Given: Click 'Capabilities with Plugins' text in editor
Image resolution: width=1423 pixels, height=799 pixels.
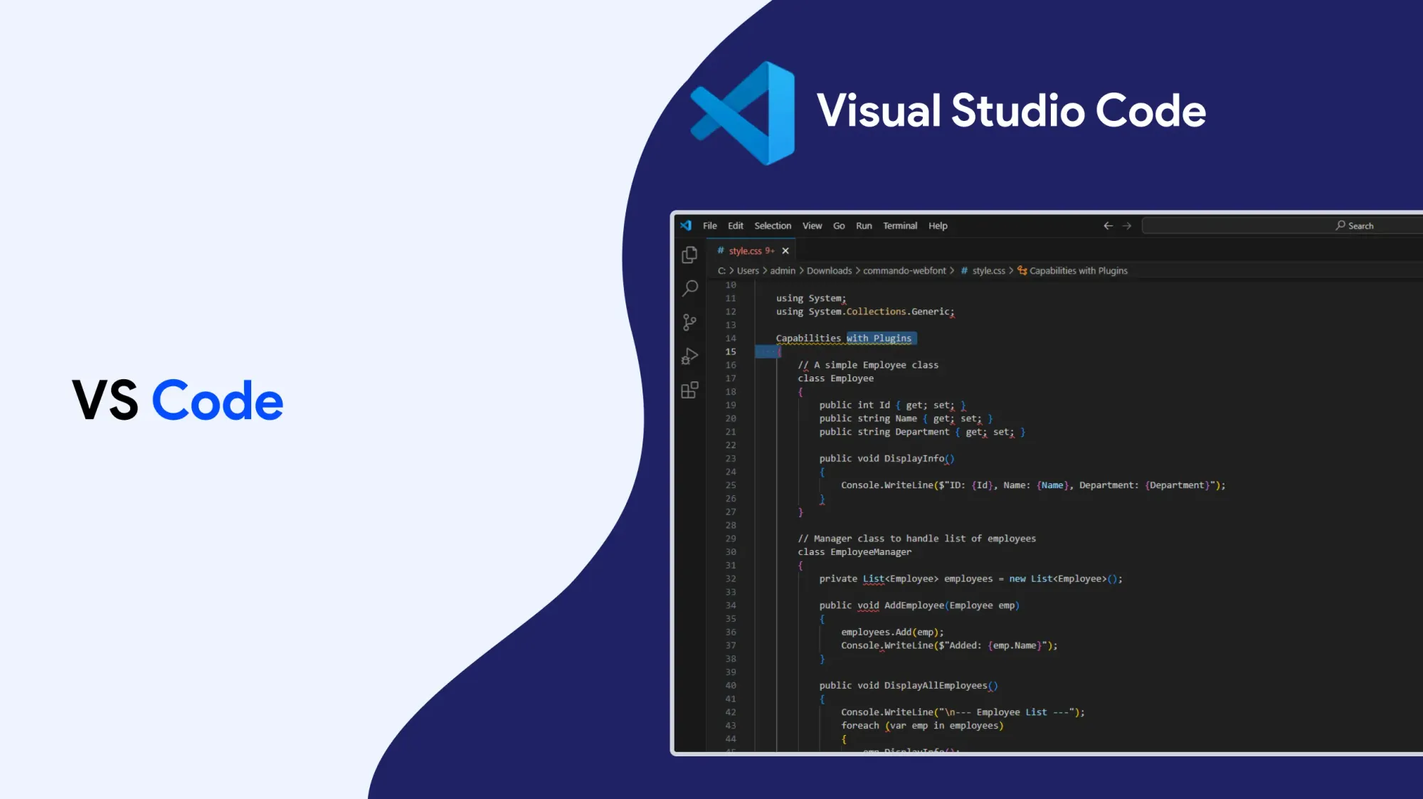Looking at the screenshot, I should click(844, 338).
